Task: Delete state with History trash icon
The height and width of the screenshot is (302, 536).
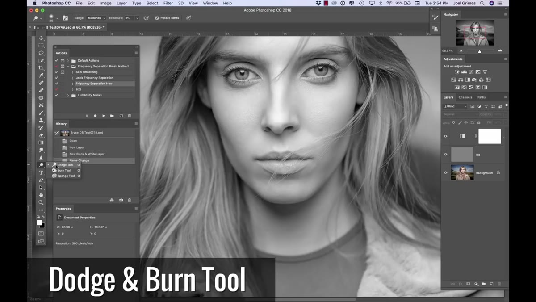Action: [130, 200]
